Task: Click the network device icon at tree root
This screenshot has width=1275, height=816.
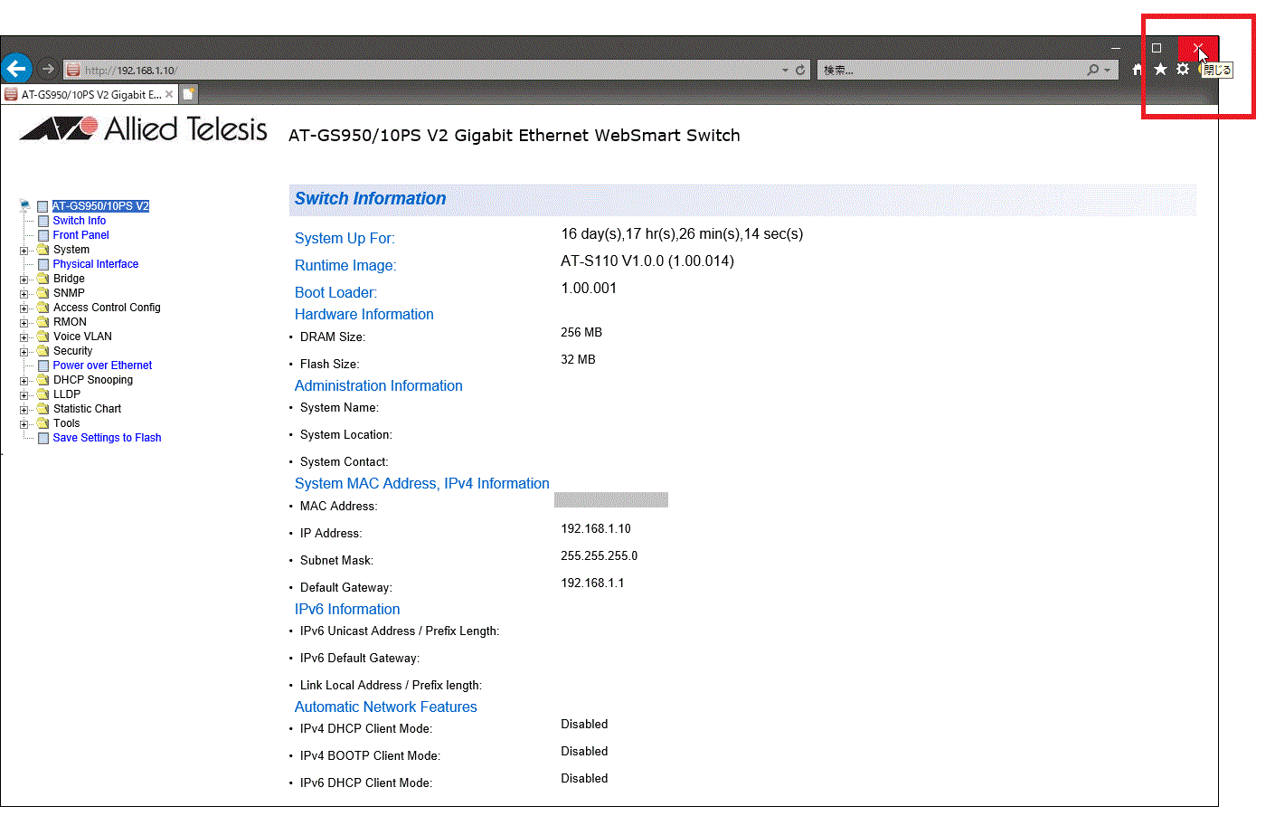Action: click(x=25, y=205)
